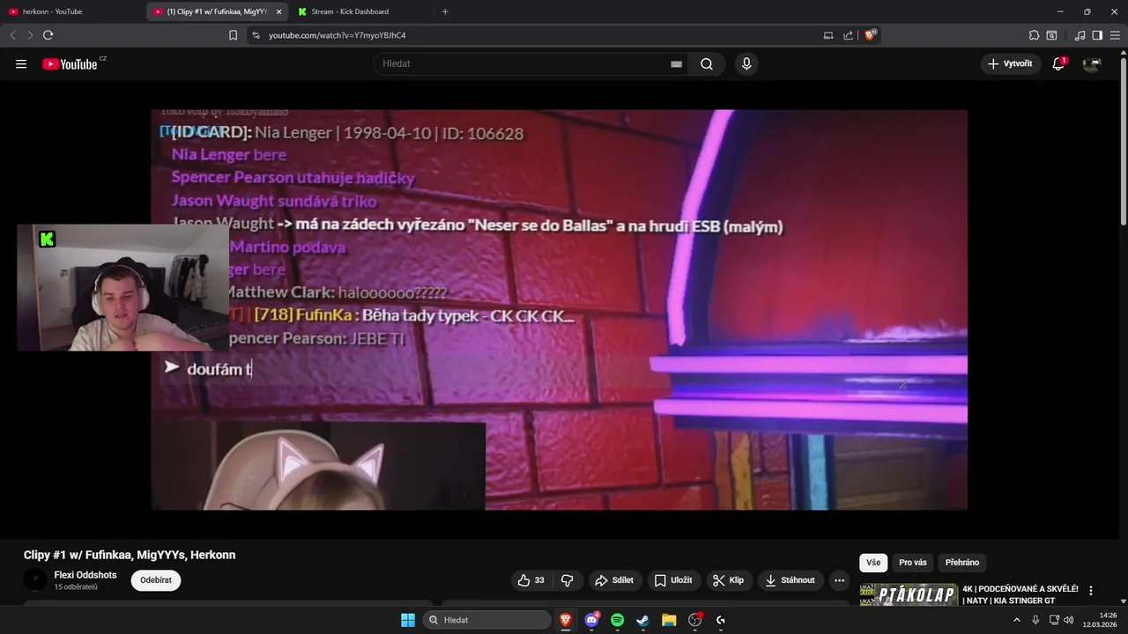Like the video with 33 likes

(x=531, y=580)
